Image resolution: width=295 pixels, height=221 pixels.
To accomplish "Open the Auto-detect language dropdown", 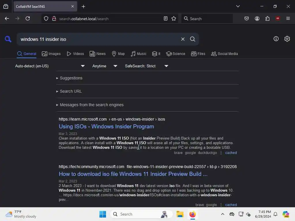I will [x=50, y=66].
